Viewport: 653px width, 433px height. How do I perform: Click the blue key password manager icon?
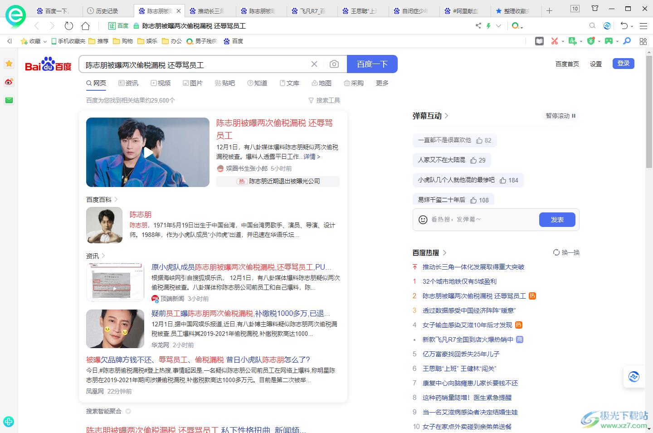click(x=627, y=41)
